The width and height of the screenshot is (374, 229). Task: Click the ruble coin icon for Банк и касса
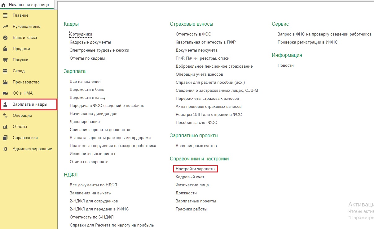click(5, 38)
